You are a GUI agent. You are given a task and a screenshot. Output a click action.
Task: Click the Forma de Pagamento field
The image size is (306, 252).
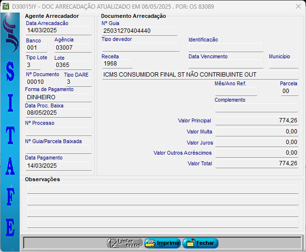point(58,97)
